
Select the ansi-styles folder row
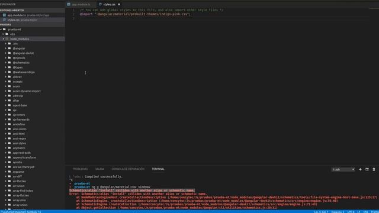point(33,143)
